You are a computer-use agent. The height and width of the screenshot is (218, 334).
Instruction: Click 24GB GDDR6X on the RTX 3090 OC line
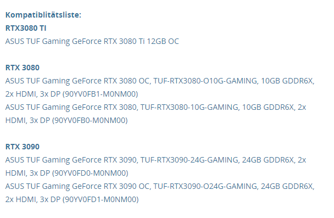tap(287, 186)
